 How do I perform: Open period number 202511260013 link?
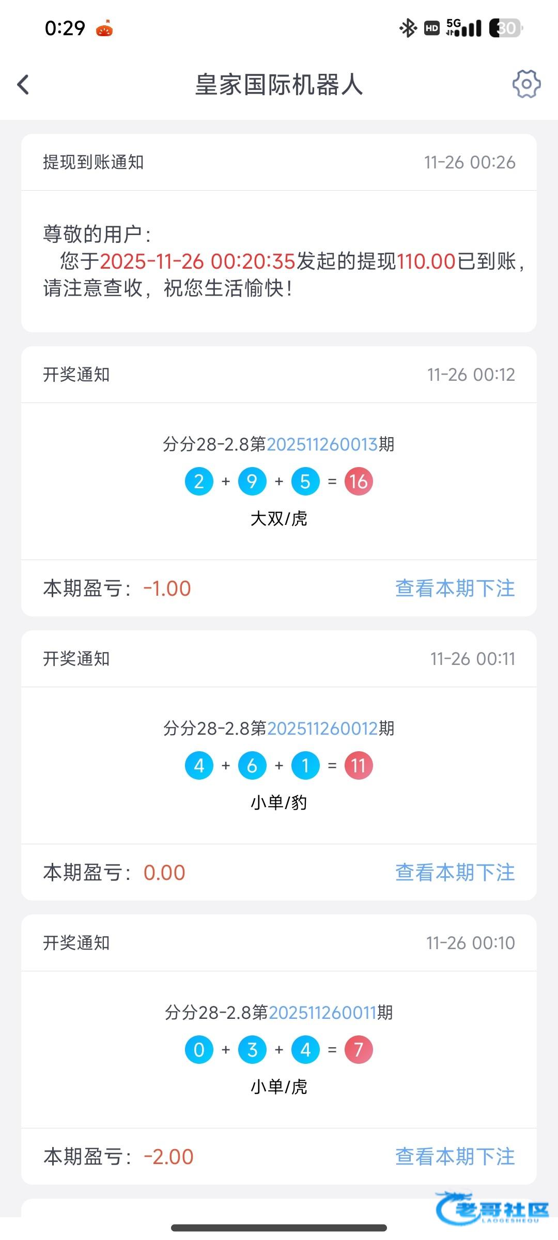coord(322,444)
